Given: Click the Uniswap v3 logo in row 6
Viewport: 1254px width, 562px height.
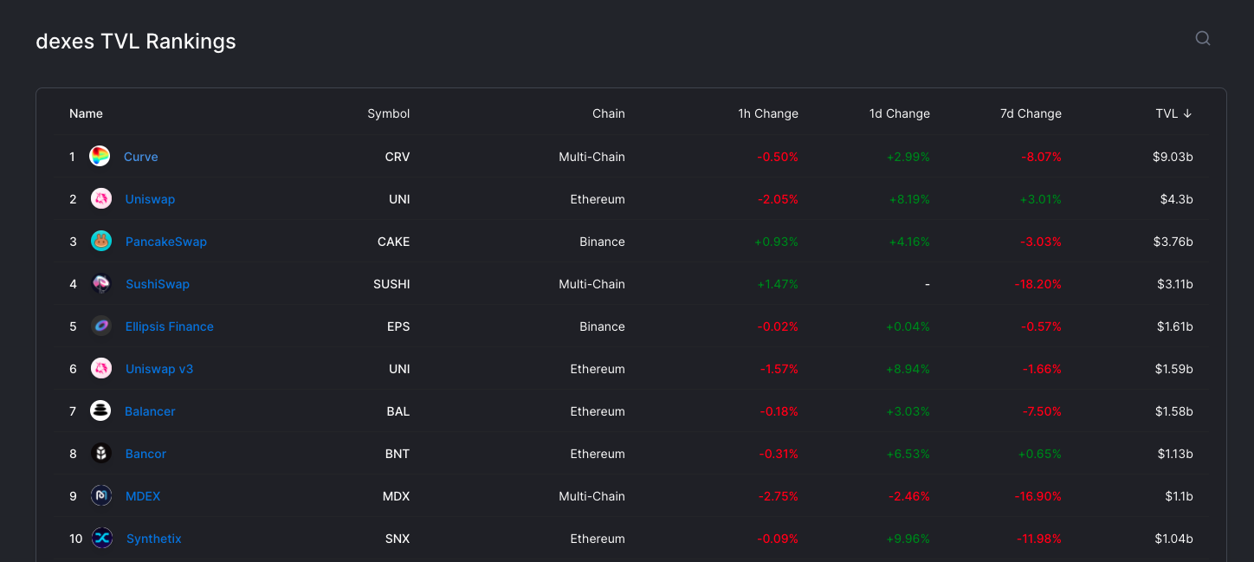Looking at the screenshot, I should pyautogui.click(x=101, y=369).
